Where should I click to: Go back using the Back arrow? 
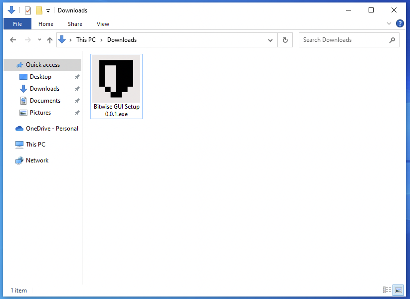pyautogui.click(x=13, y=40)
